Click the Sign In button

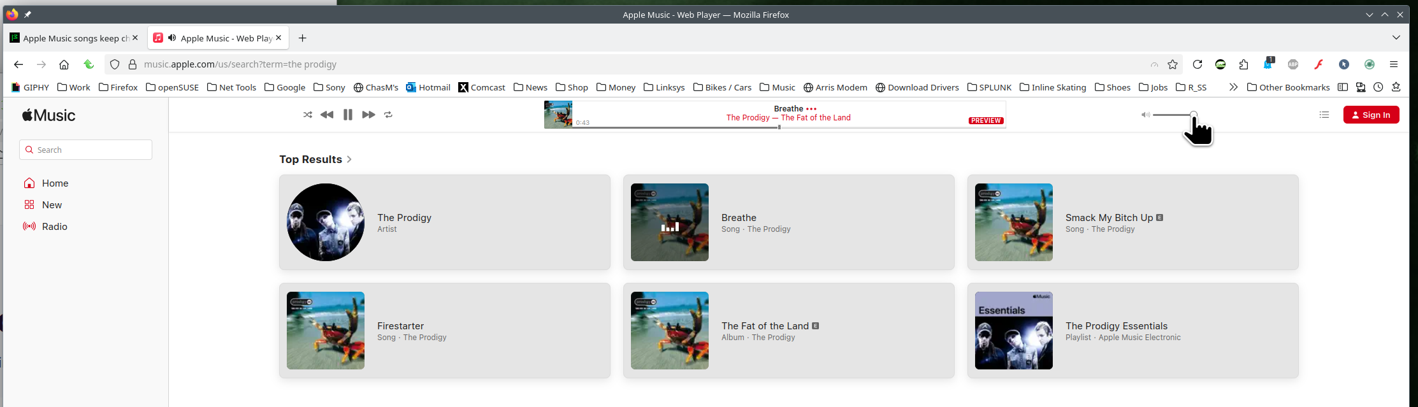pyautogui.click(x=1371, y=115)
